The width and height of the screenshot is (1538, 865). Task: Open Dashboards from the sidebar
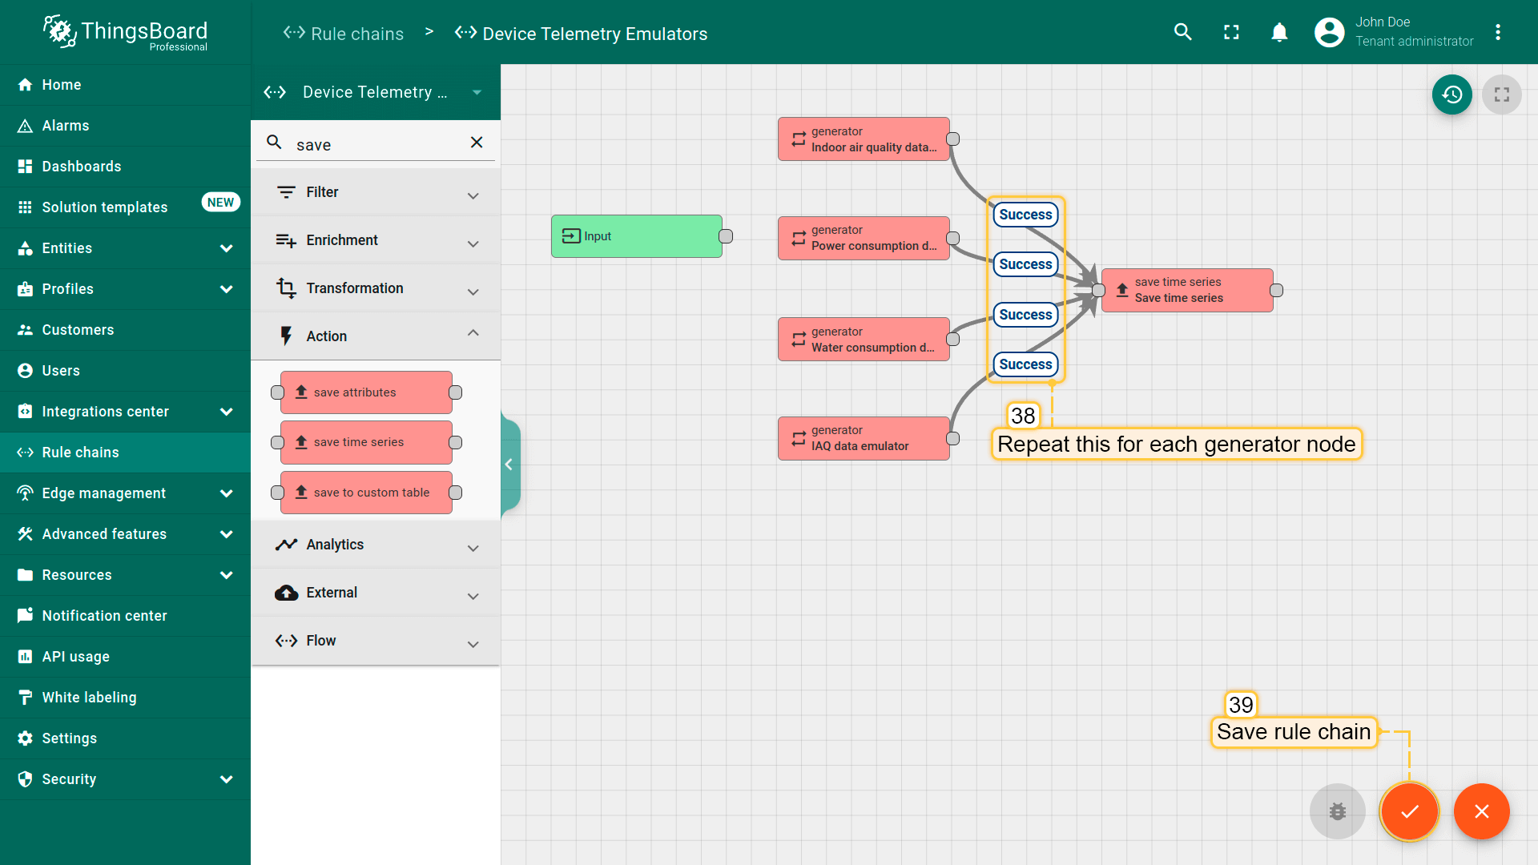click(x=82, y=167)
